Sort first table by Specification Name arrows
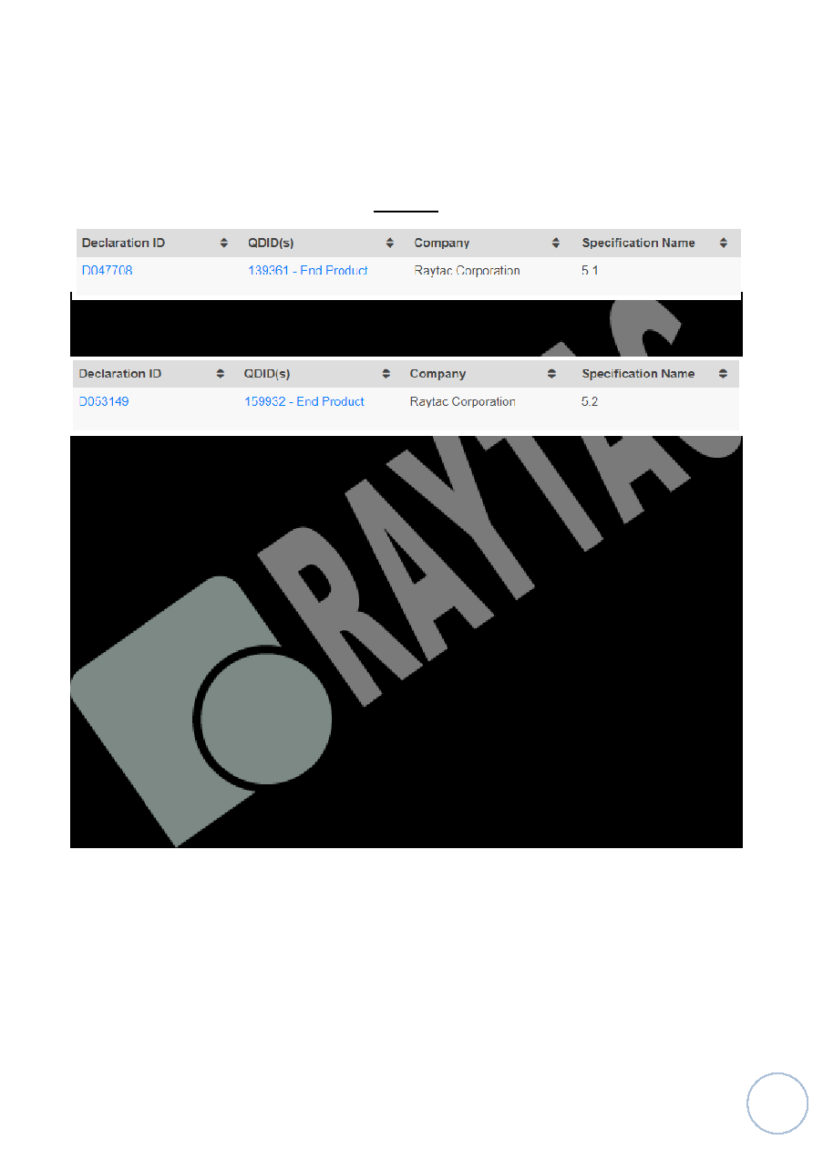This screenshot has height=1150, width=813. coord(723,243)
